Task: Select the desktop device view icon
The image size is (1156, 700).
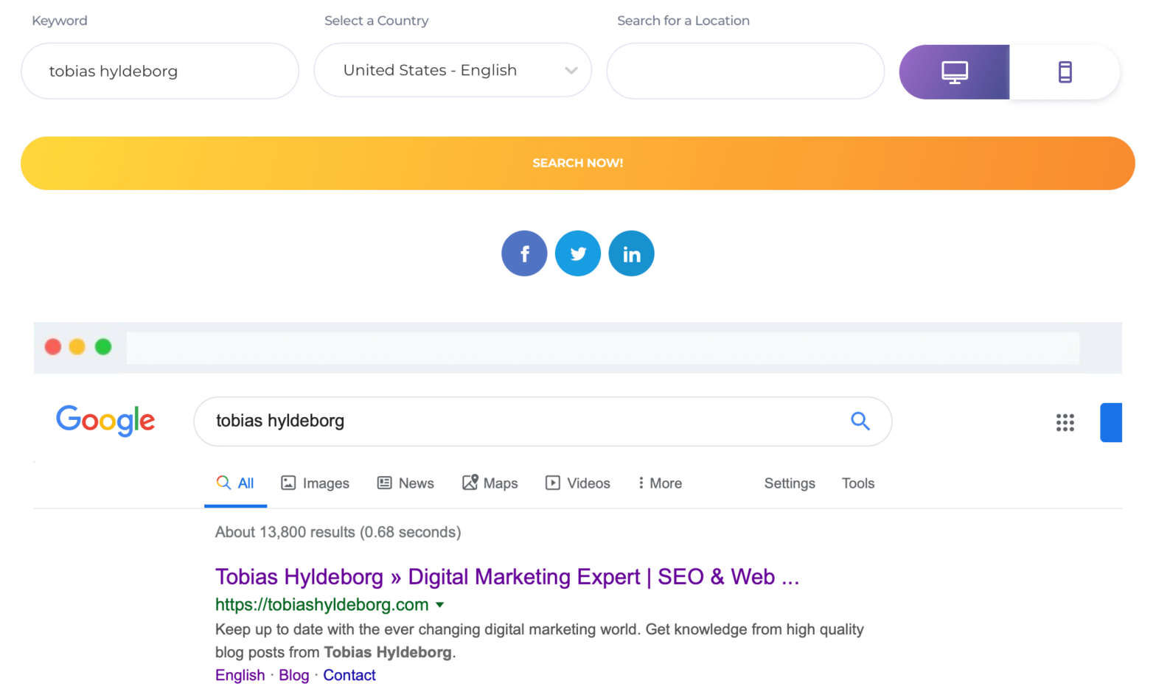Action: [x=954, y=72]
